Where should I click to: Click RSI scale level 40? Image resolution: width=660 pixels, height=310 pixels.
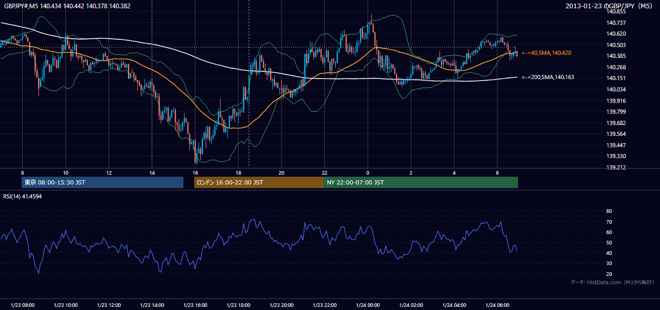coord(609,253)
